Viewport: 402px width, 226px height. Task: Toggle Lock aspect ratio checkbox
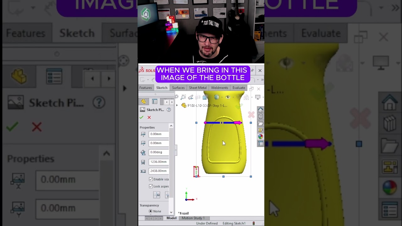pos(151,186)
